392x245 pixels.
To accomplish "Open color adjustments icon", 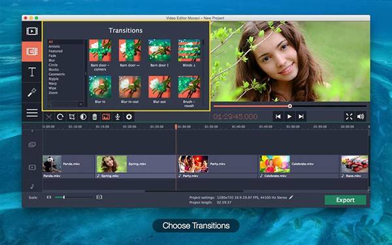I will click(83, 117).
